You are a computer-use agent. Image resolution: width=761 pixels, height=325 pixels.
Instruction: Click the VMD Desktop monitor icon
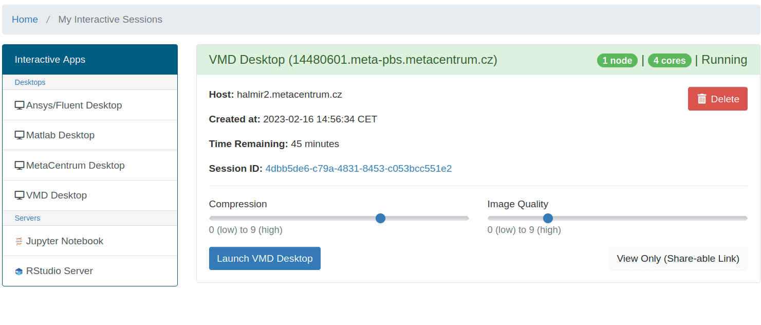tap(20, 195)
